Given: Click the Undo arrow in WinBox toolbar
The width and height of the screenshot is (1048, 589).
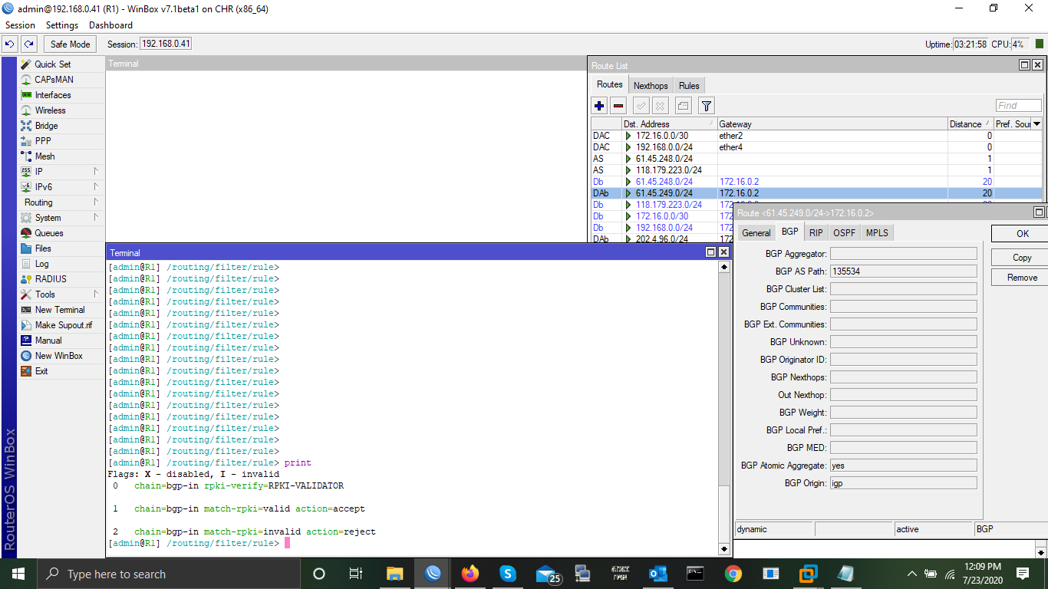Looking at the screenshot, I should [10, 44].
